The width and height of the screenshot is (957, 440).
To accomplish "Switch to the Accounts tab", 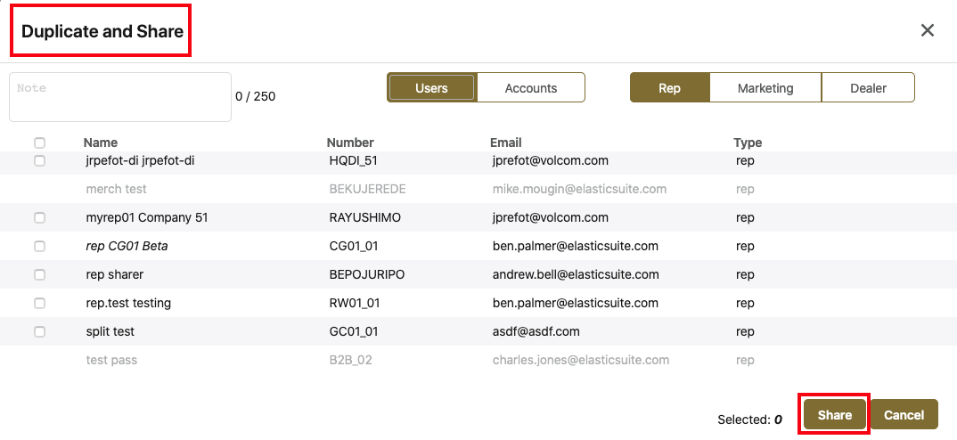I will pos(531,88).
